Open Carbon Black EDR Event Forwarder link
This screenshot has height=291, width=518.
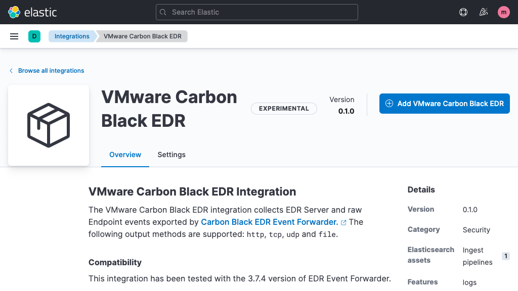(x=269, y=222)
